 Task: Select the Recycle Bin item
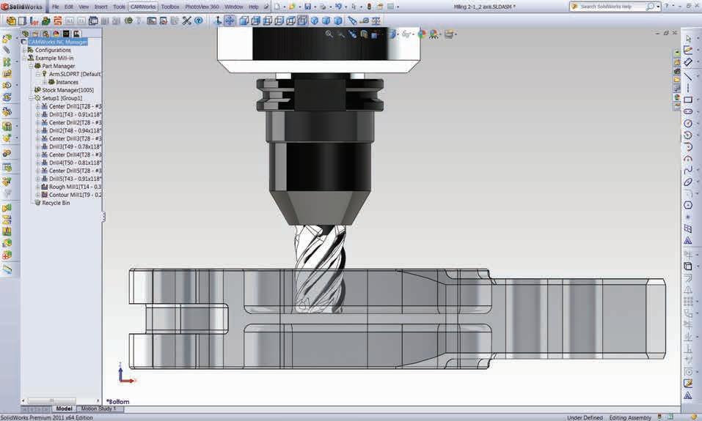coord(56,203)
